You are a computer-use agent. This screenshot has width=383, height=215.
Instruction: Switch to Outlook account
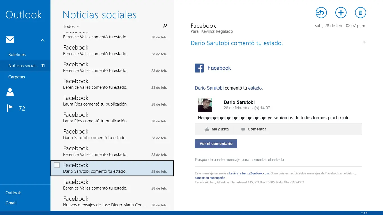tap(13, 193)
